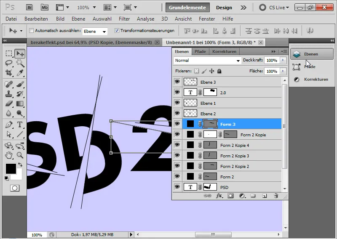Select the Rectangular Marquee tool
337x239 pixels.
[9, 53]
